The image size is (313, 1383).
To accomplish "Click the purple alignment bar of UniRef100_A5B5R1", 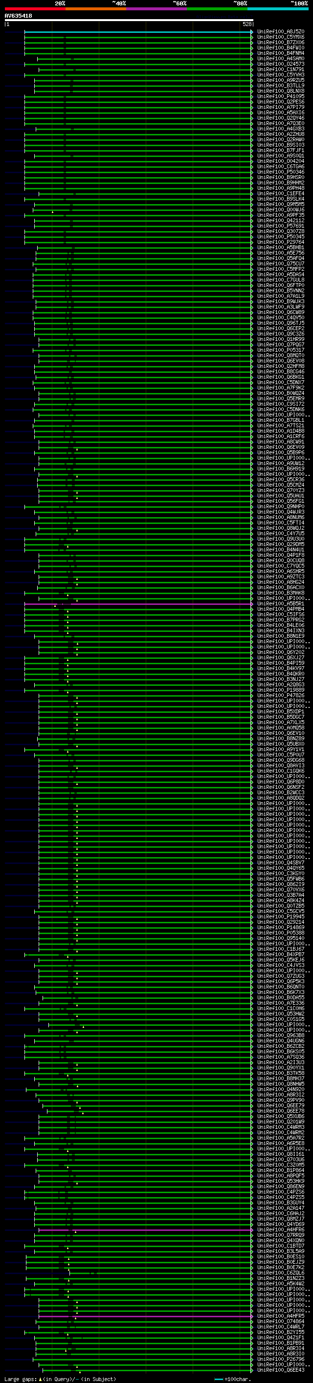I will 138,604.
